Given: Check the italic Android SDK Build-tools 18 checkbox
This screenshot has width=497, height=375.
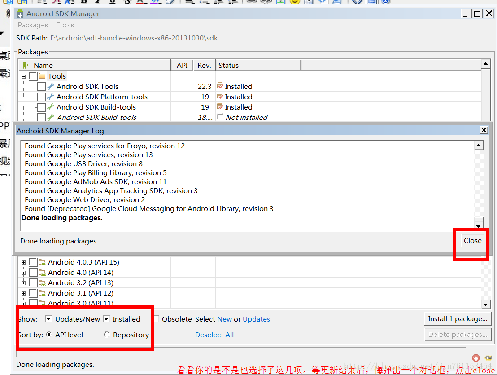Looking at the screenshot, I should [x=42, y=117].
